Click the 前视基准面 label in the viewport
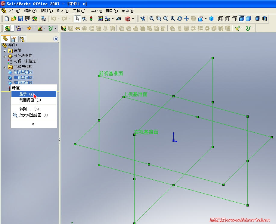 (111, 74)
